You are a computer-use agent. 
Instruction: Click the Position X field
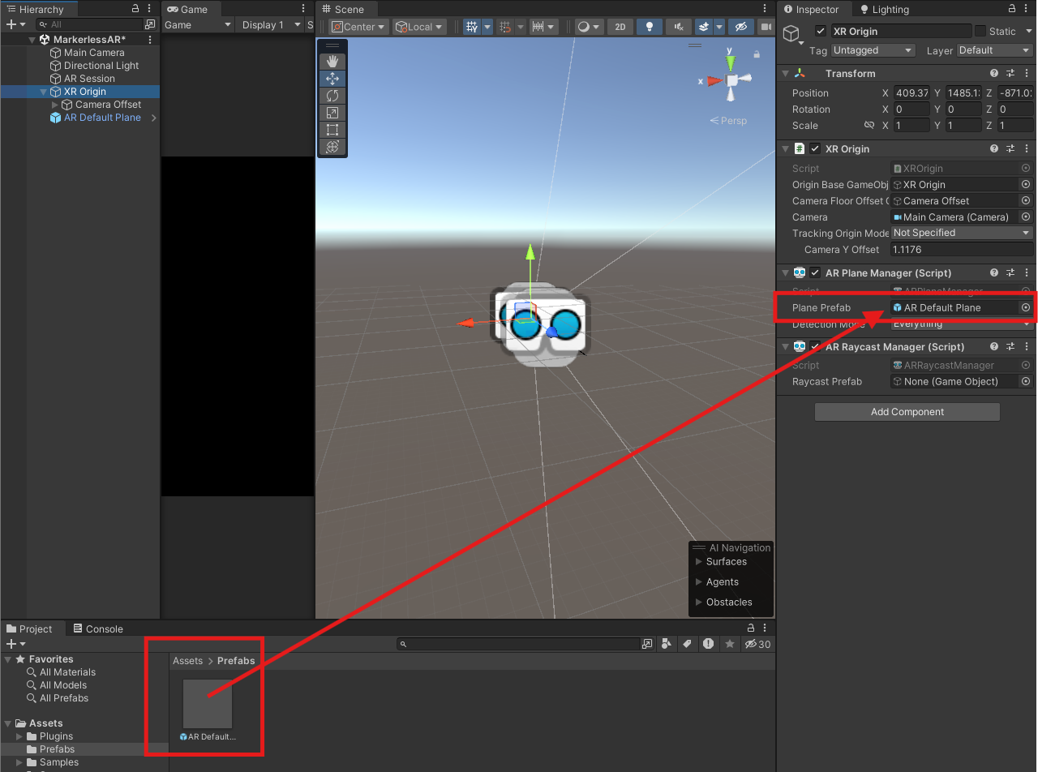[911, 93]
